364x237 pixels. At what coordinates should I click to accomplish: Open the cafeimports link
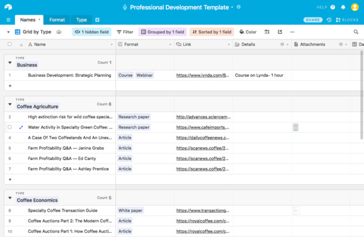pos(203,127)
